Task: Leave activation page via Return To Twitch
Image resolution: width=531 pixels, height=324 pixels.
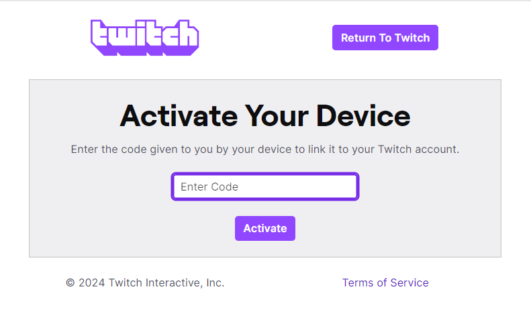Action: [385, 38]
